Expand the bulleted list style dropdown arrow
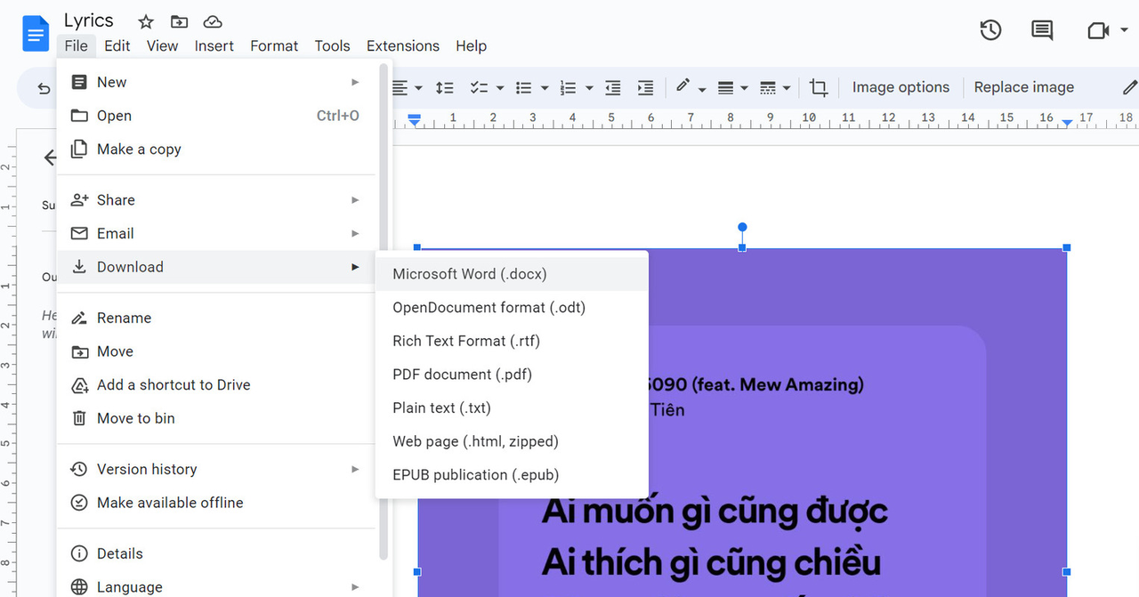This screenshot has width=1139, height=597. click(545, 88)
